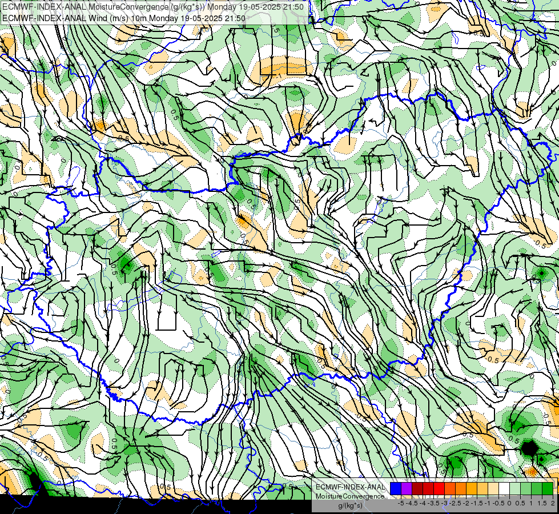Screen dimensions: 559x514
Task: Click the blue legend swatch above -5
Action: [x=396, y=489]
